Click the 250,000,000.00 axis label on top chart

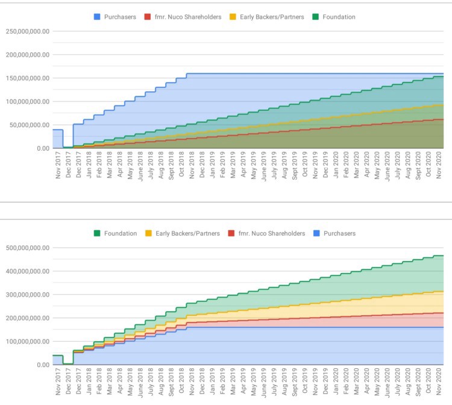pos(28,31)
